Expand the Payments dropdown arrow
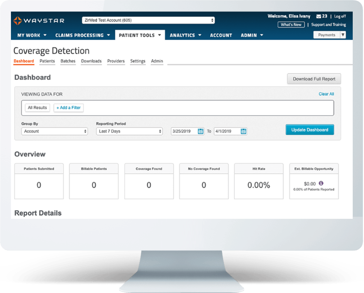This screenshot has width=364, height=293. pyautogui.click(x=343, y=35)
